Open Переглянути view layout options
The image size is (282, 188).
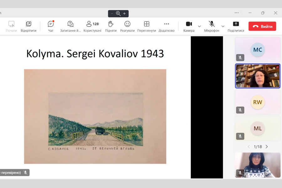pos(146,24)
